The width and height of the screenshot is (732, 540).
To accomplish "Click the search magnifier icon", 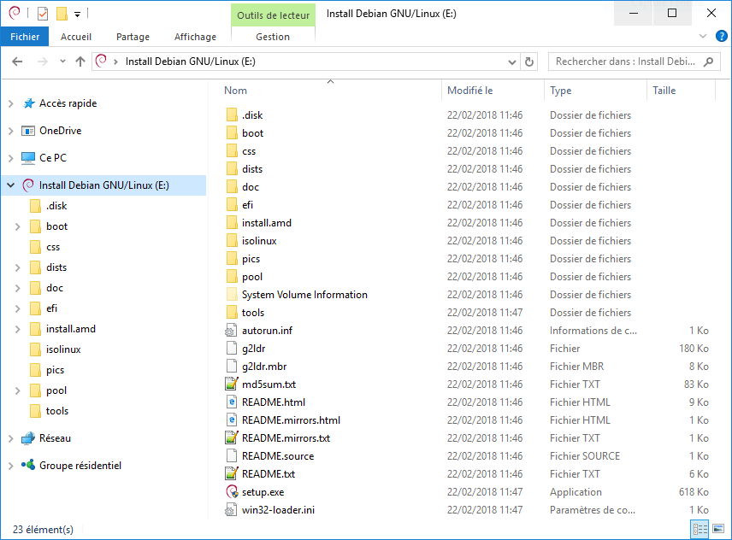I will pos(708,62).
